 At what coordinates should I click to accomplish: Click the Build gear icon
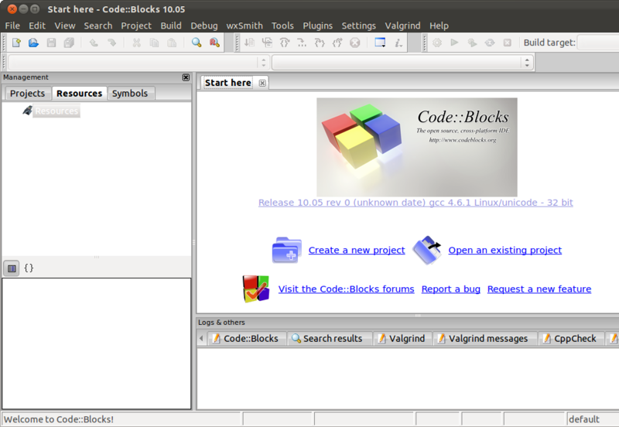pos(437,43)
